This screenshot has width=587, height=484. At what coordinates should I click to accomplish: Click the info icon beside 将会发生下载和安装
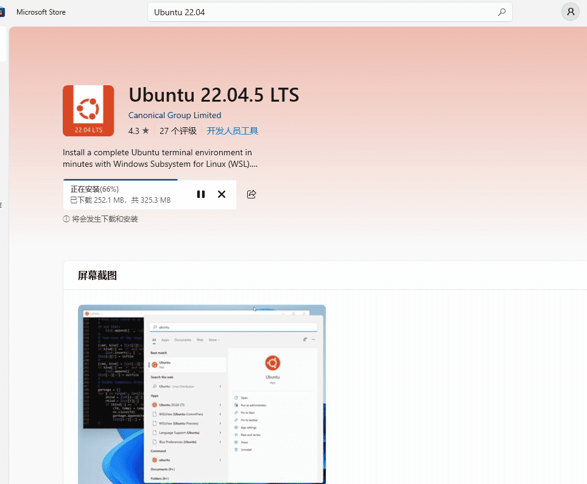click(x=66, y=219)
